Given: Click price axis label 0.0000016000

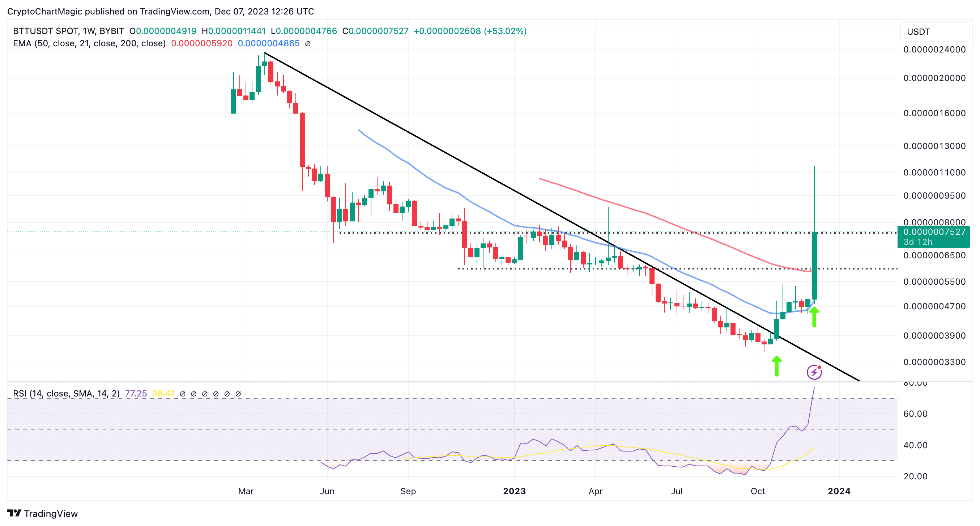Looking at the screenshot, I should (934, 113).
